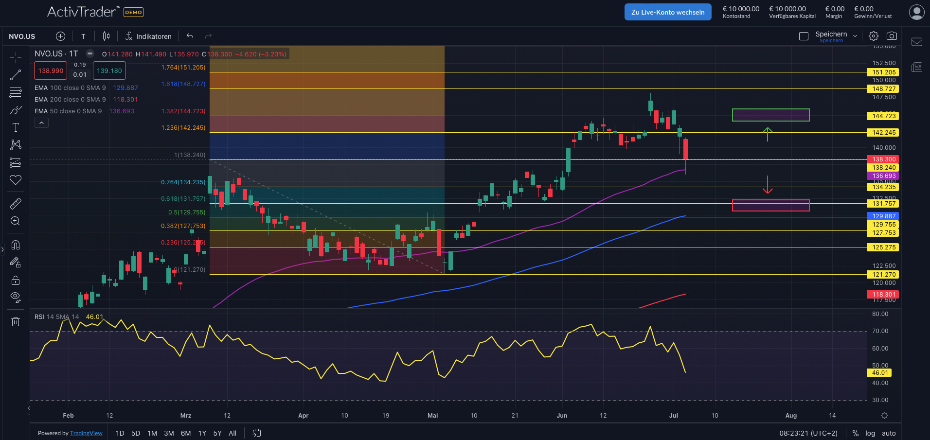The image size is (930, 440).
Task: Select the trend line drawing tool
Action: (x=16, y=75)
